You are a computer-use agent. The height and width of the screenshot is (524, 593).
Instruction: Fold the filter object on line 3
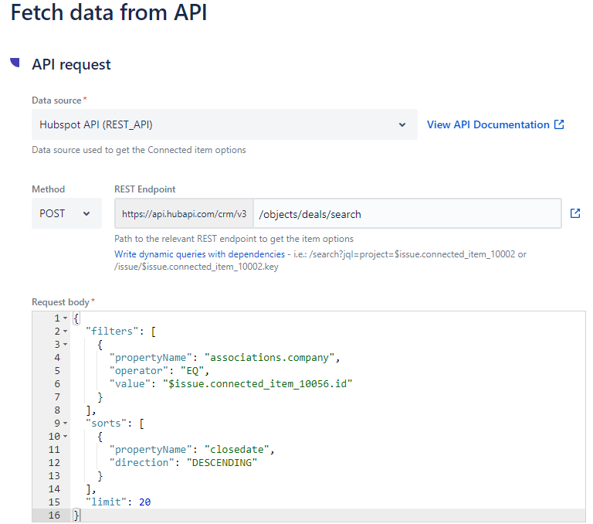coord(66,345)
